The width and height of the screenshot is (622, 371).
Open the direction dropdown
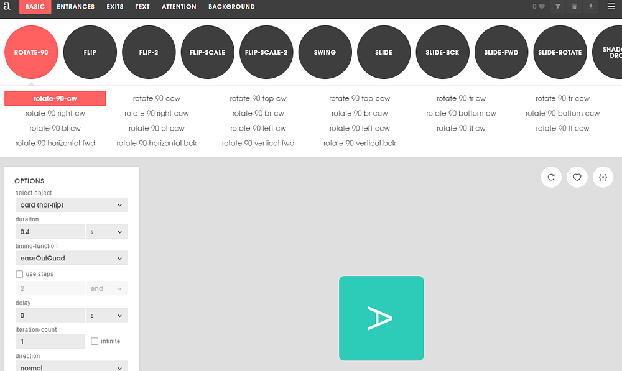[72, 367]
